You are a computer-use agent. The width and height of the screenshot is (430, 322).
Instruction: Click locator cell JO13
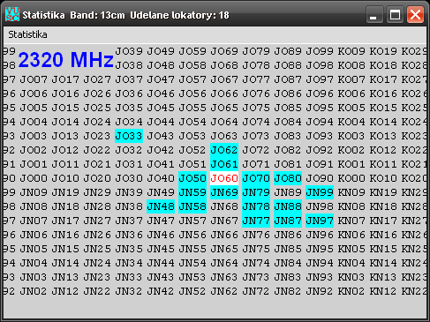coord(65,136)
